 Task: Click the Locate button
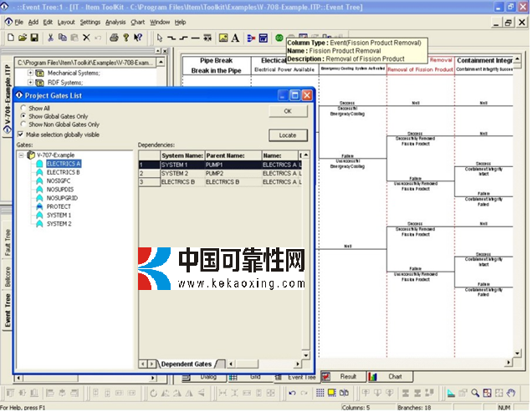pos(288,135)
